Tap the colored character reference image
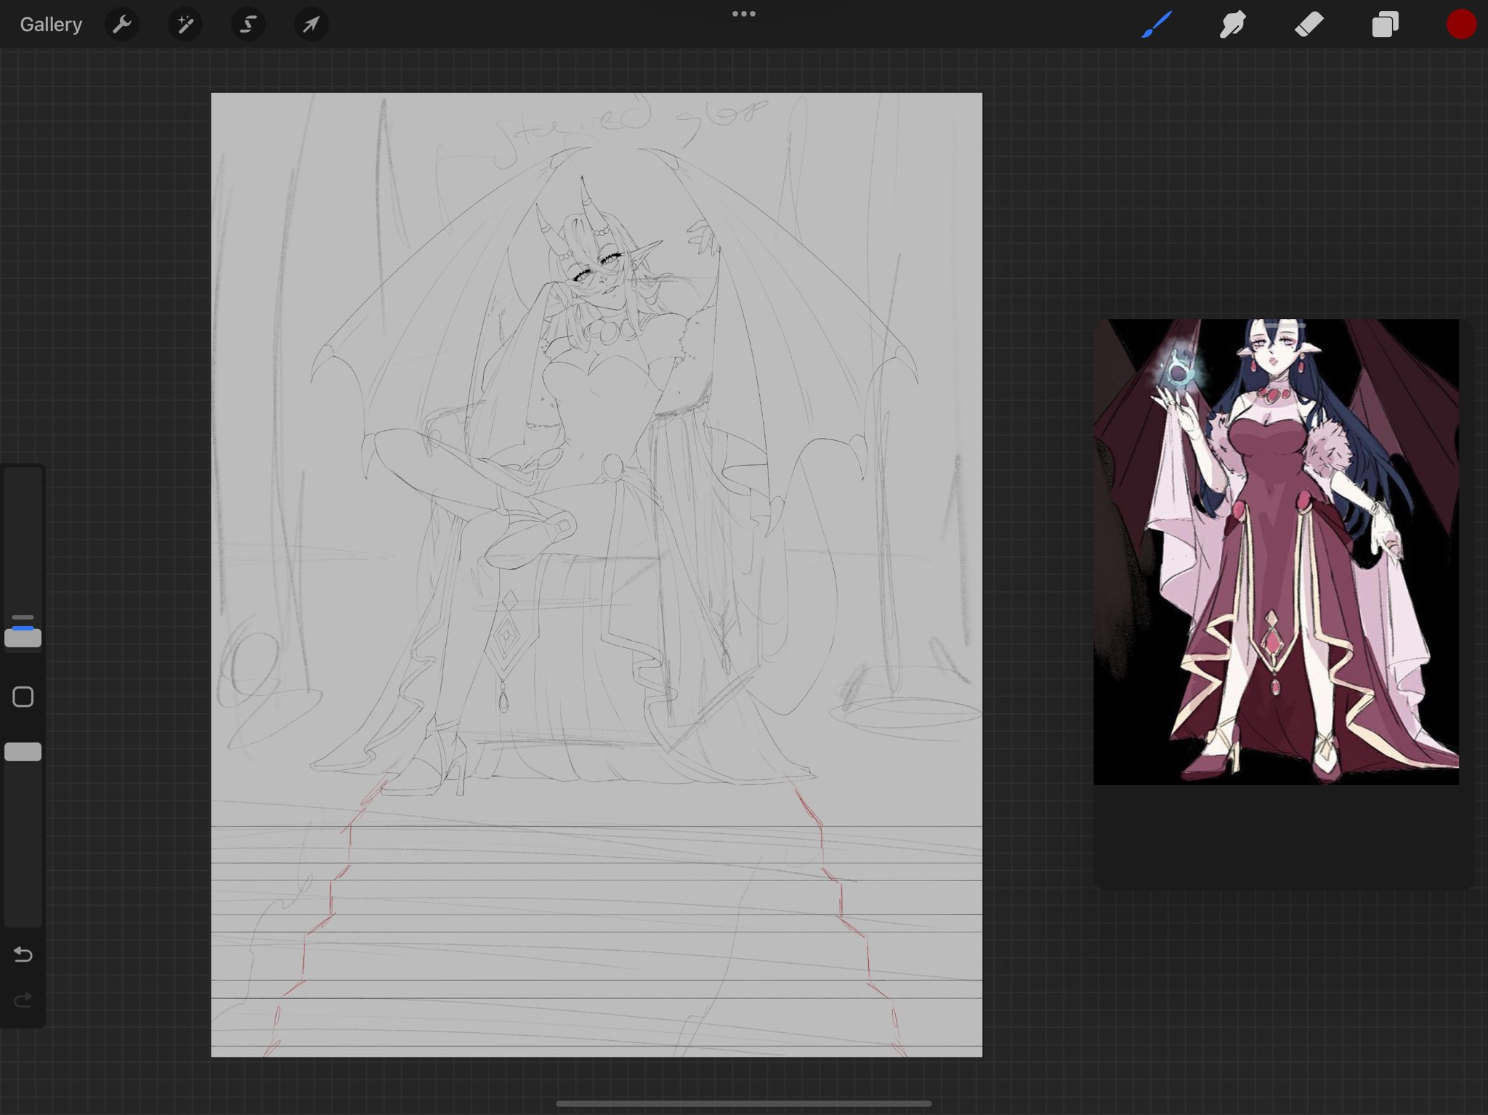This screenshot has width=1488, height=1115. [1276, 552]
